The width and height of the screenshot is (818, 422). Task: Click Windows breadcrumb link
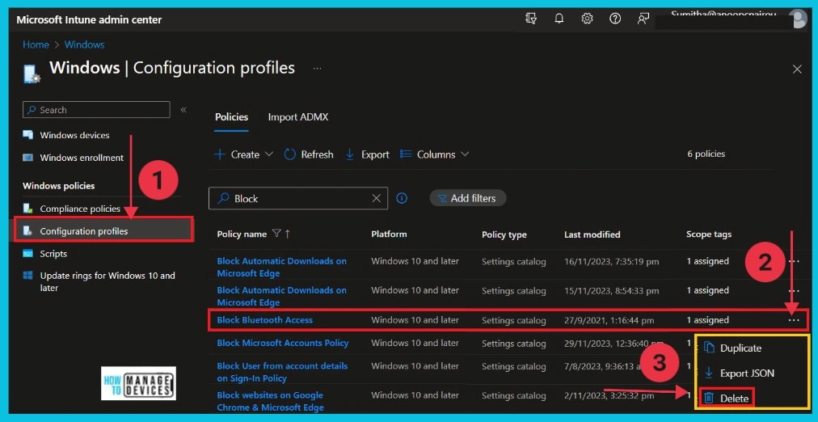(x=85, y=44)
